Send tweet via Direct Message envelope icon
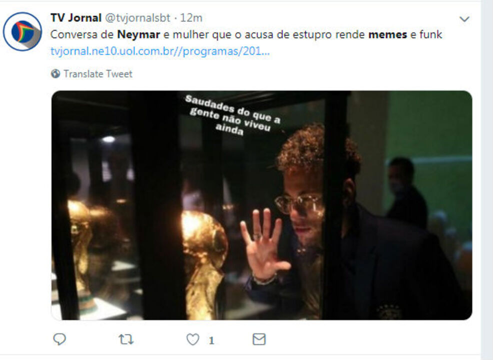The image size is (493, 360). coord(259,339)
